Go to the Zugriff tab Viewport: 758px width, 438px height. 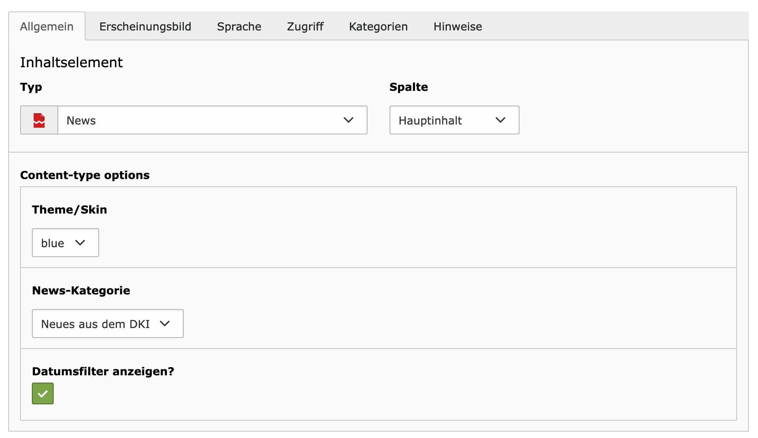pyautogui.click(x=305, y=27)
